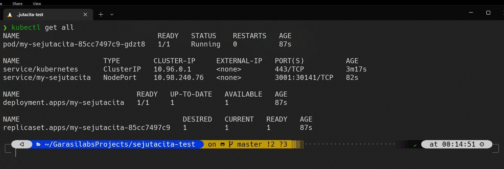Image resolution: width=504 pixels, height=169 pixels.
Task: Click the time 00:14:51 in prompt
Action: point(459,144)
